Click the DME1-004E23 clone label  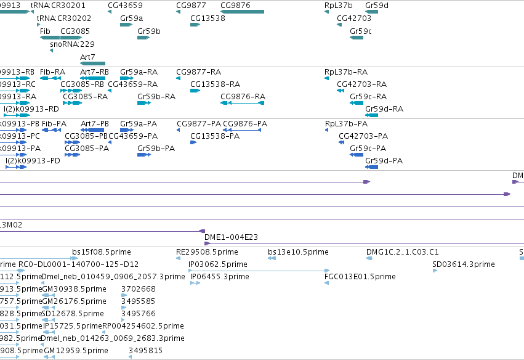(x=232, y=237)
